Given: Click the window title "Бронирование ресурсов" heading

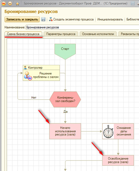Looking at the screenshot, I should (x=31, y=11).
